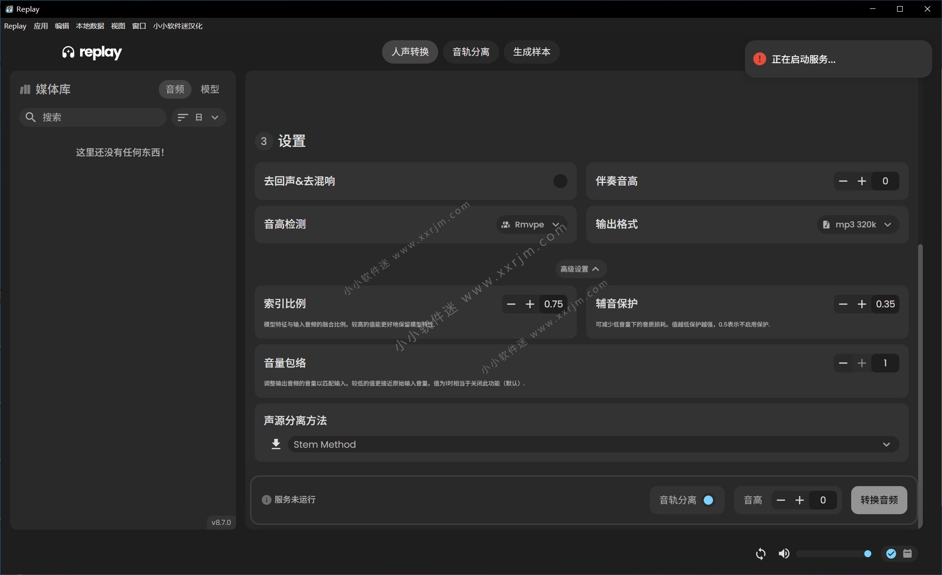Expand the Stem Method dropdown
This screenshot has height=575, width=942.
(593, 444)
